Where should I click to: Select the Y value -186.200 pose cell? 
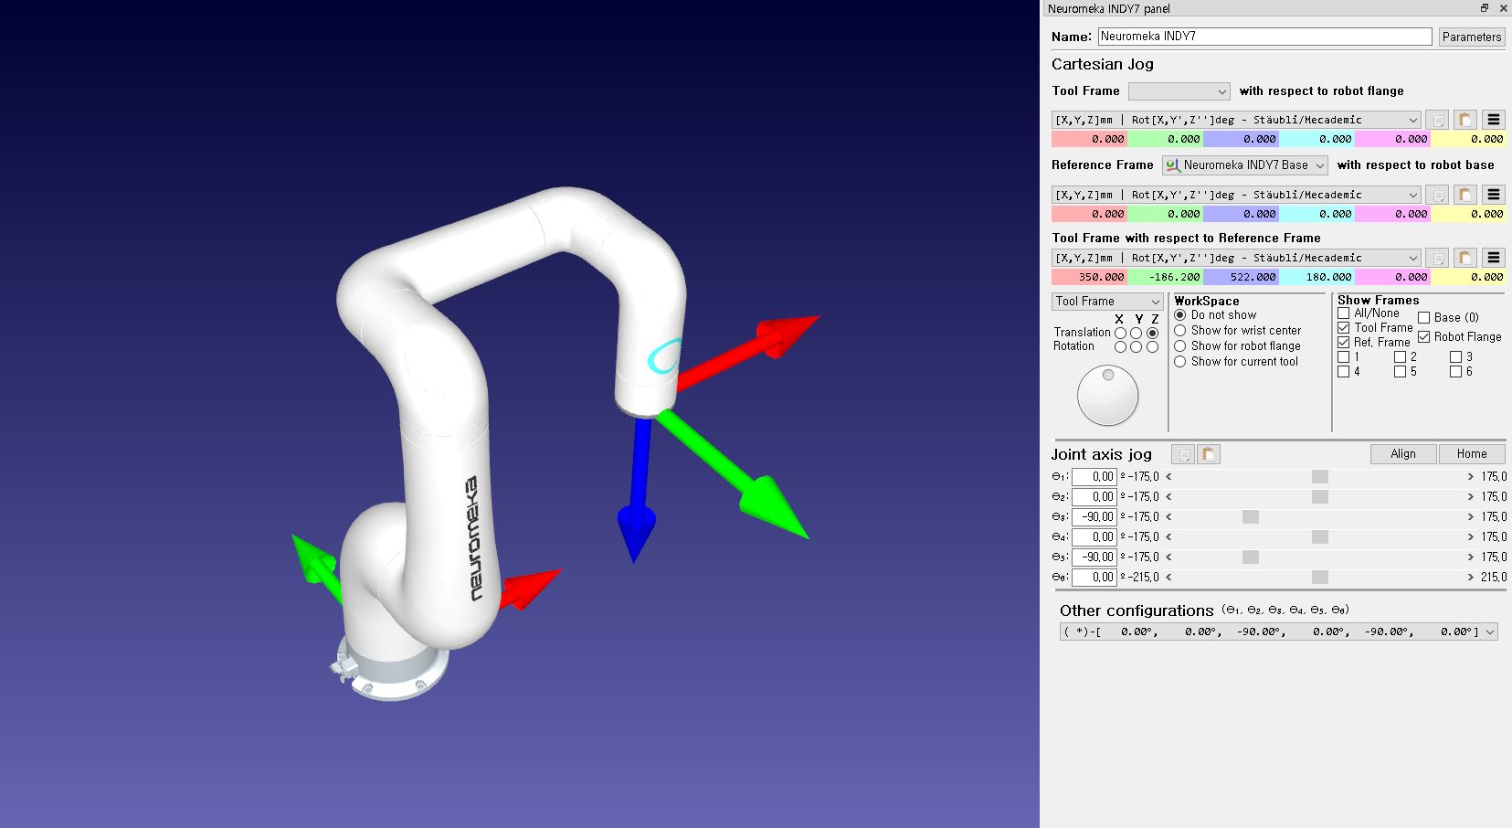[1165, 277]
